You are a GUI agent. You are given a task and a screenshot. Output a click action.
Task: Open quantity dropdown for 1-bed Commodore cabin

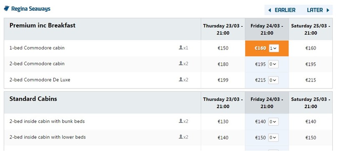273,48
